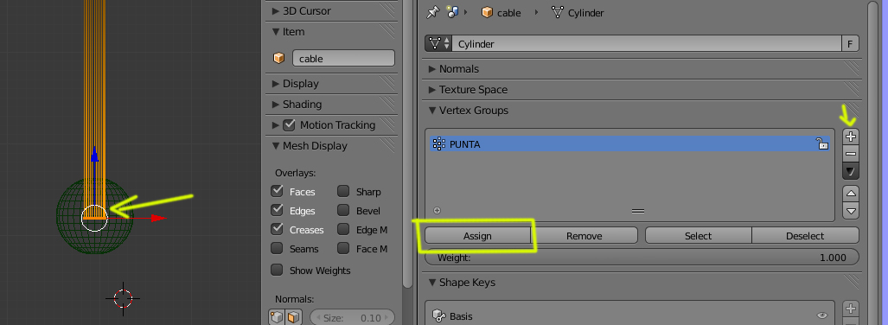Add a shape key with plus button
The image size is (888, 325).
[x=851, y=309]
